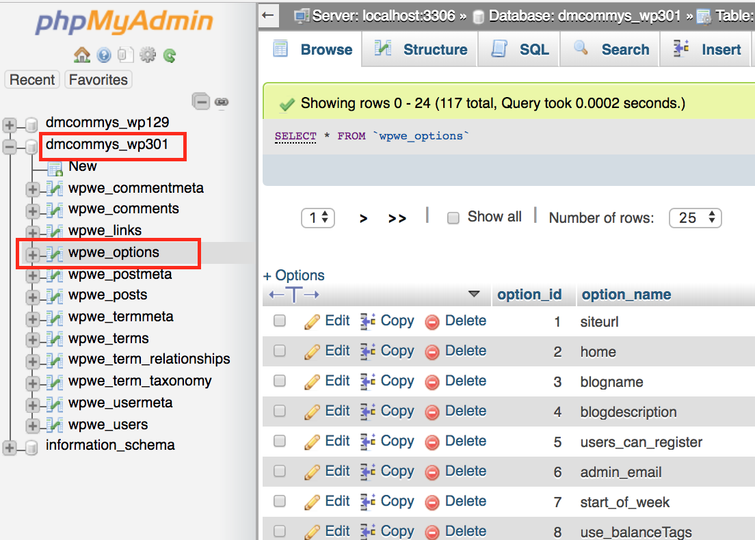Tick the checkbox for siteurl row

(x=280, y=321)
